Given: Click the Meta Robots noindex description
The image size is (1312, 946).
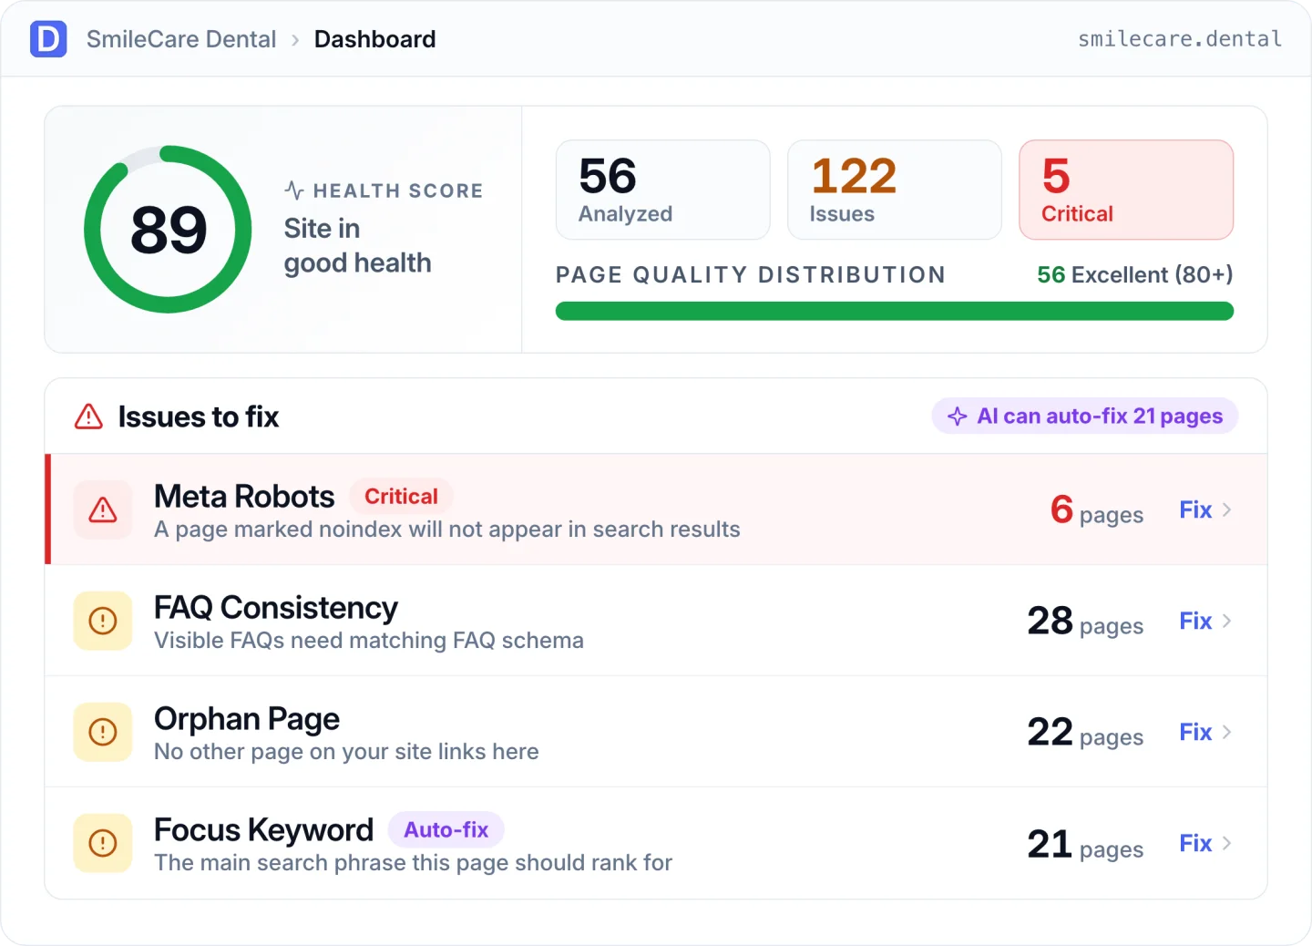Looking at the screenshot, I should pyautogui.click(x=447, y=530).
